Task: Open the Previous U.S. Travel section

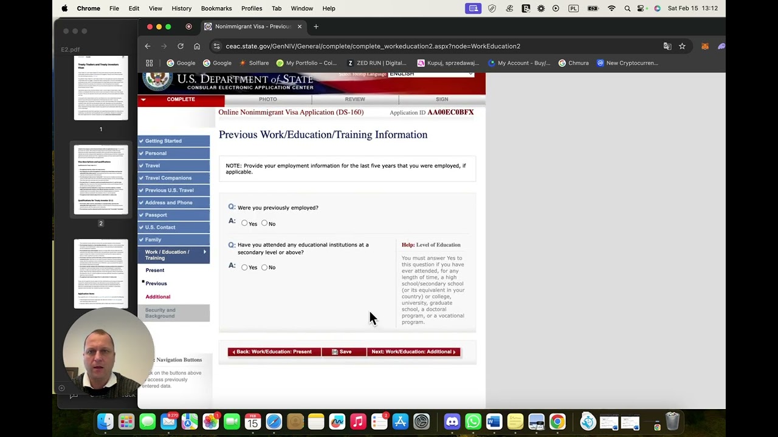Action: [x=174, y=190]
